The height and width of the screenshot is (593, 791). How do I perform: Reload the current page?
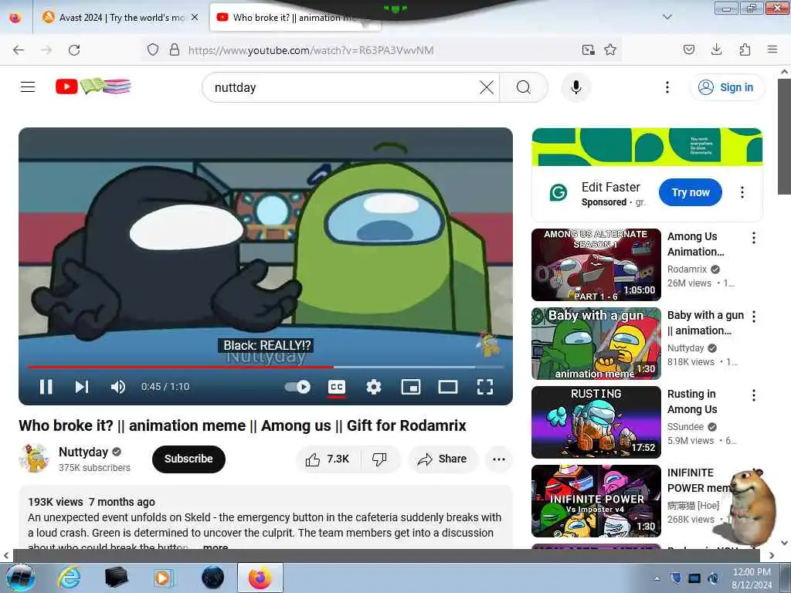74,50
